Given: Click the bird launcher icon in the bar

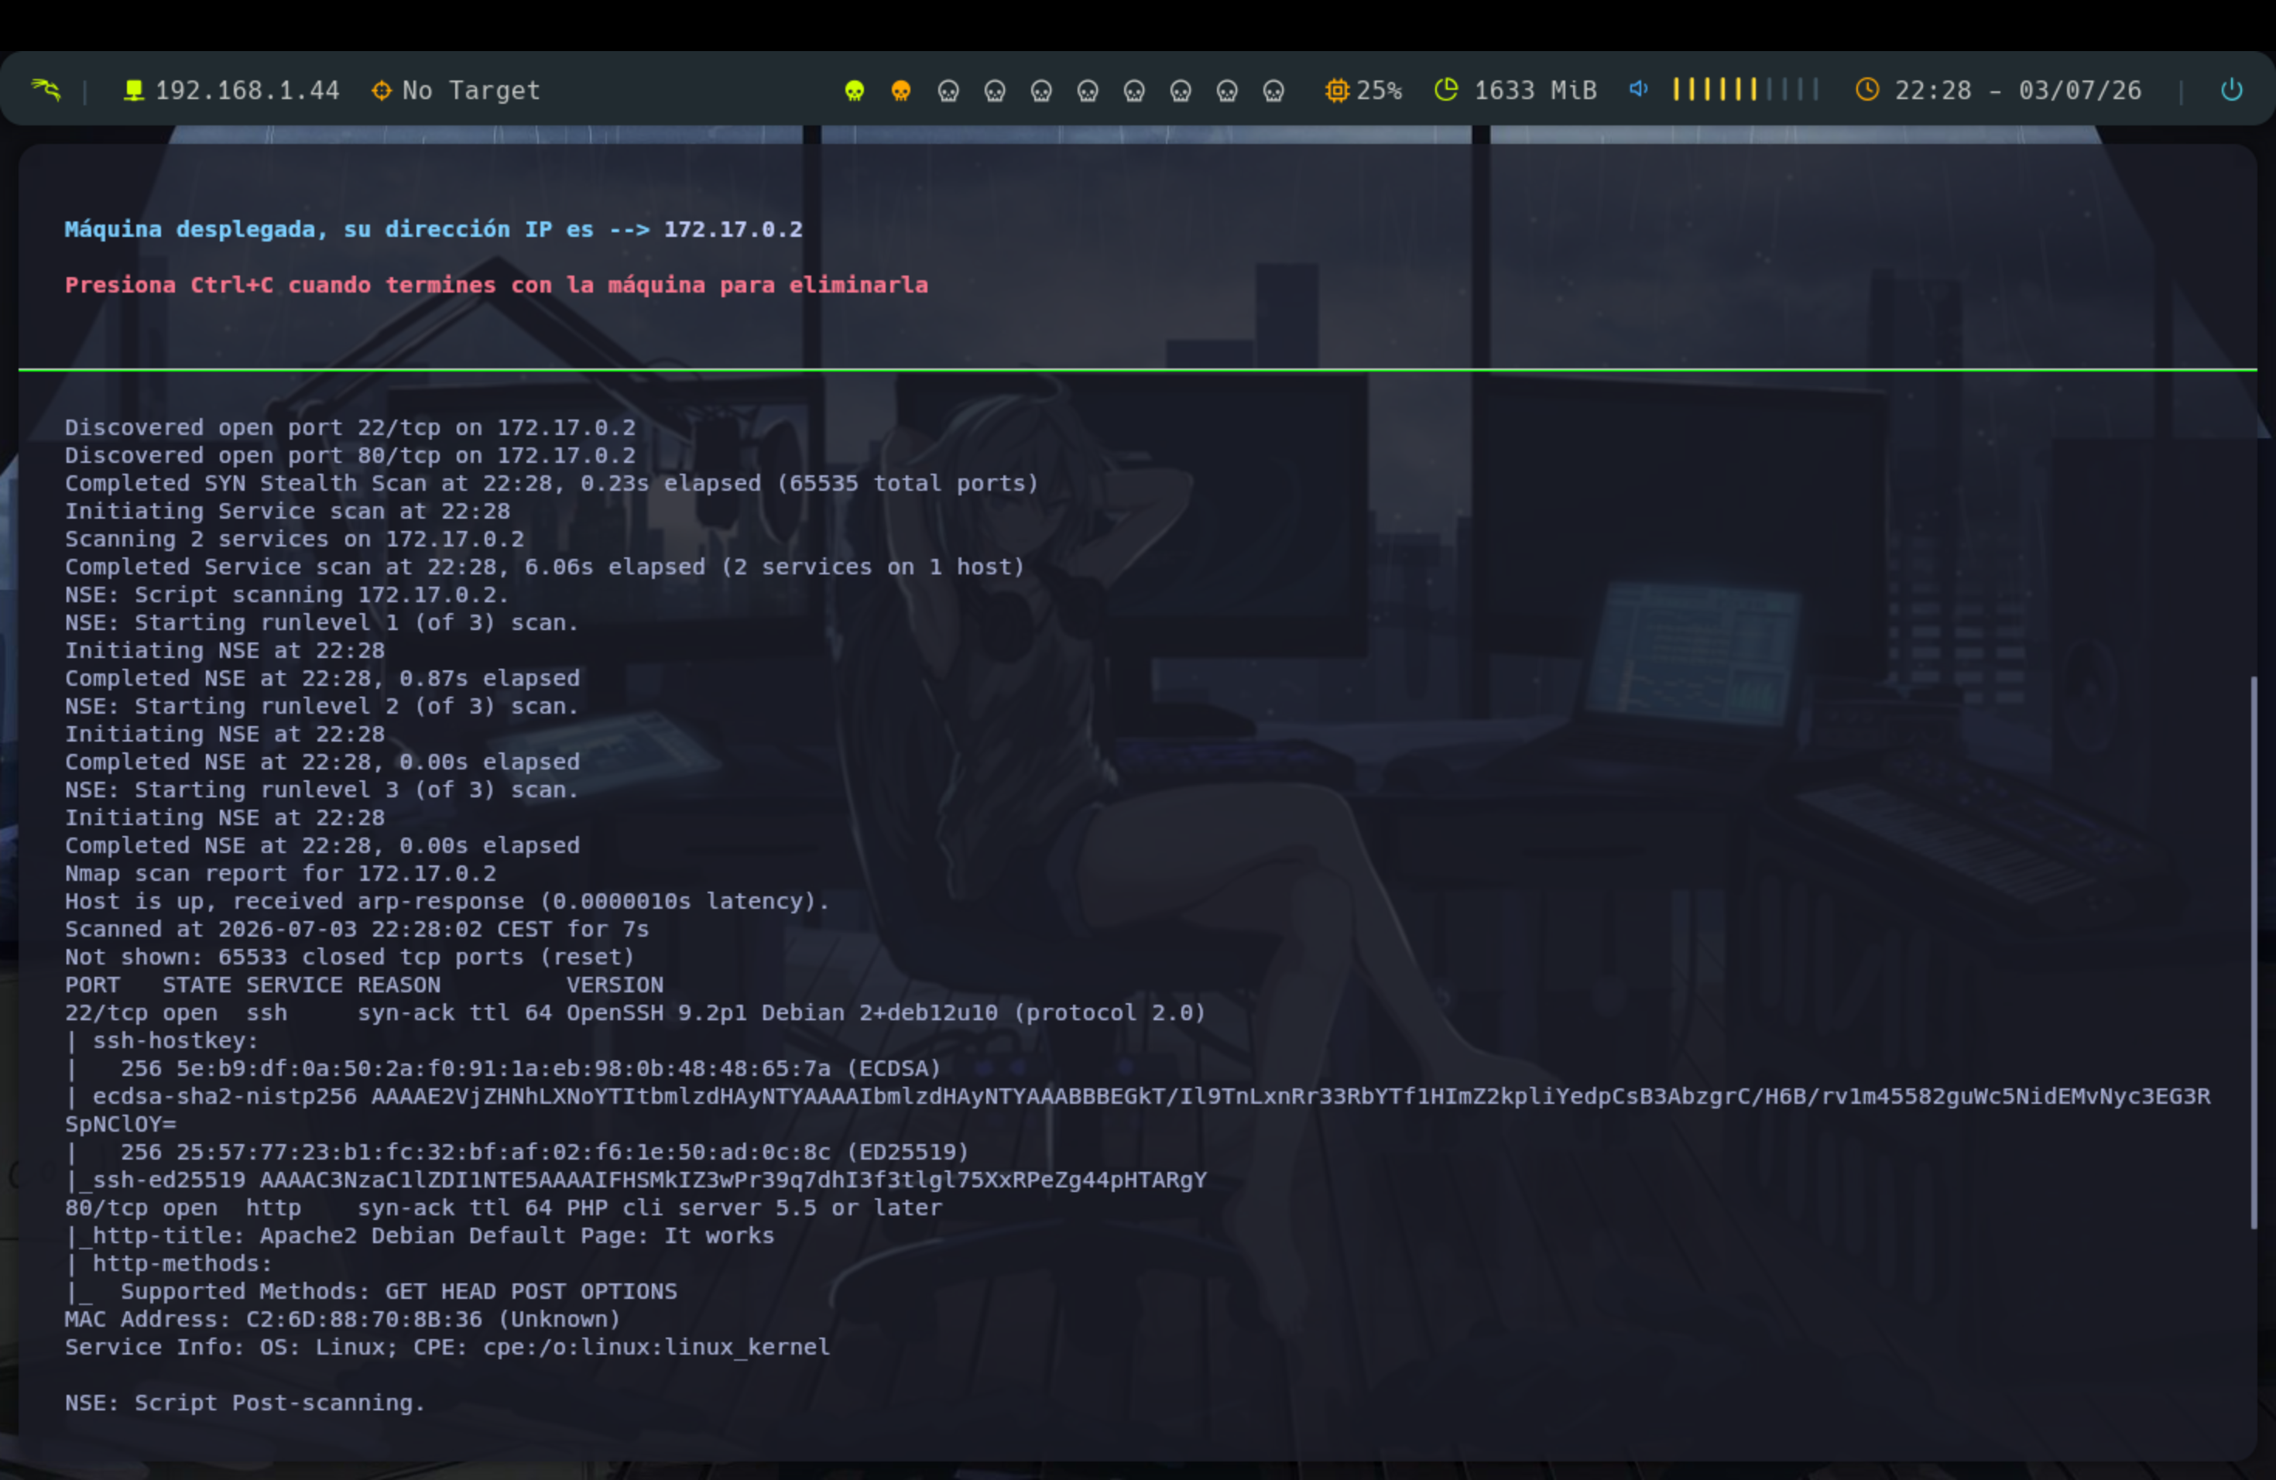Looking at the screenshot, I should coord(45,90).
